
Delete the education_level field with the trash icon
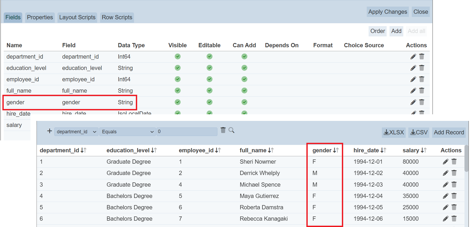click(422, 68)
